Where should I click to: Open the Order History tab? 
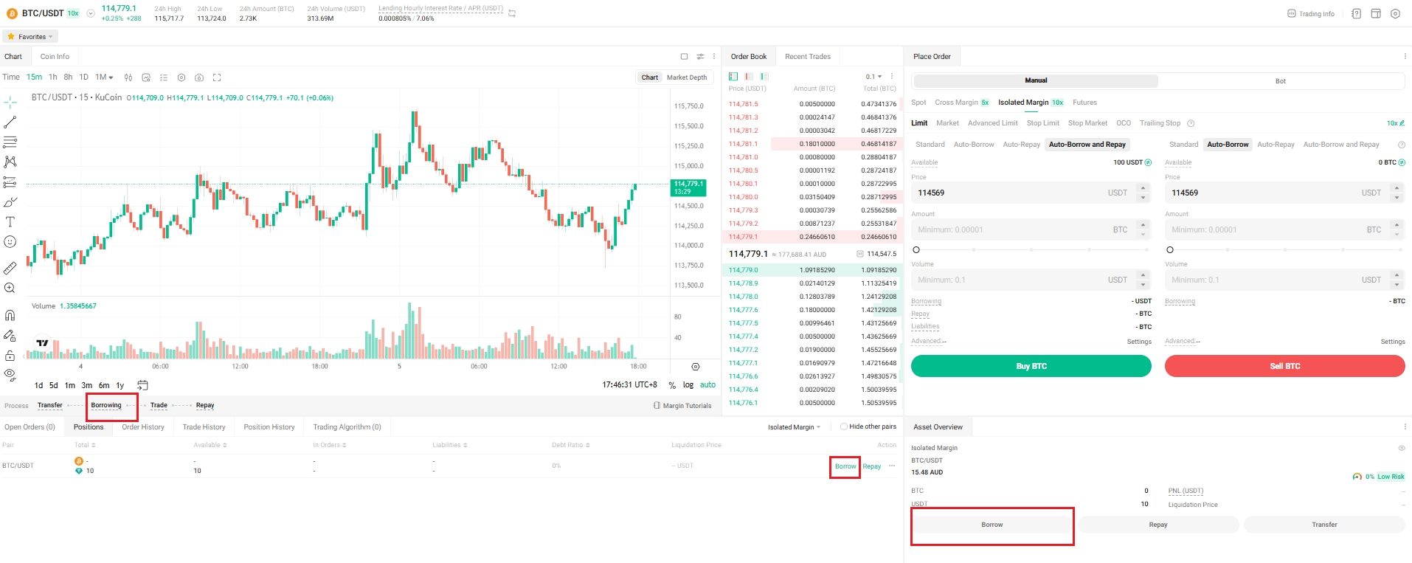143,427
